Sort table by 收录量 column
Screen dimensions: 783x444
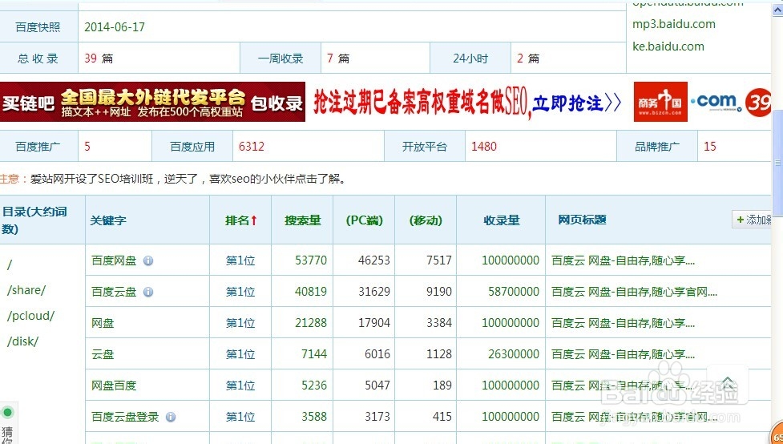click(x=502, y=220)
